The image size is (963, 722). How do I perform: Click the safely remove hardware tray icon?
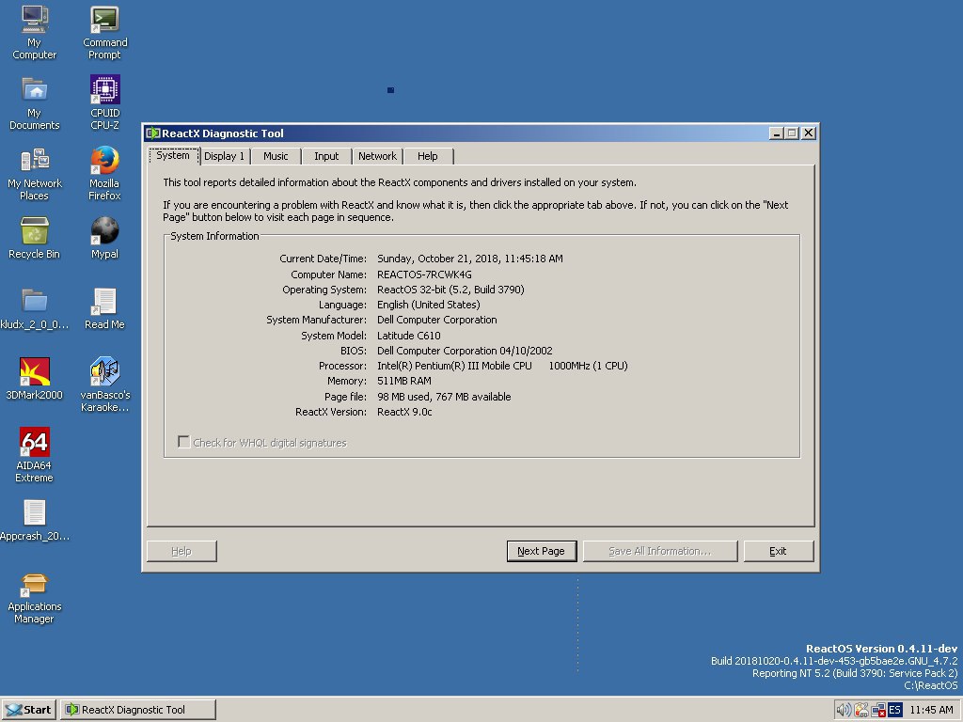(x=861, y=710)
